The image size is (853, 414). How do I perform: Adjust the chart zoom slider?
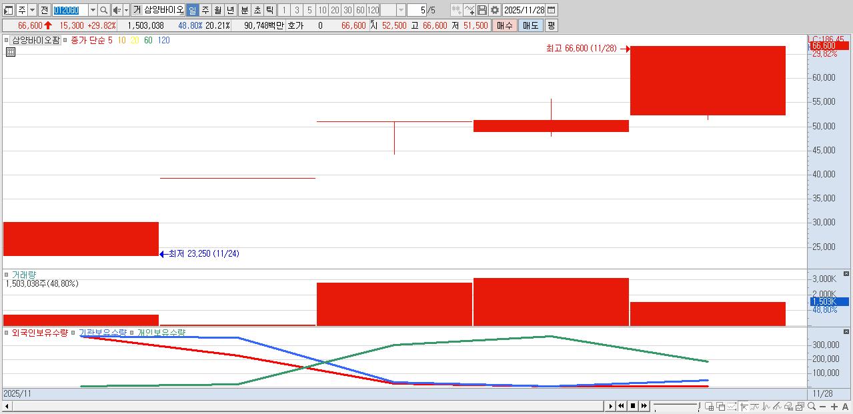(676, 406)
